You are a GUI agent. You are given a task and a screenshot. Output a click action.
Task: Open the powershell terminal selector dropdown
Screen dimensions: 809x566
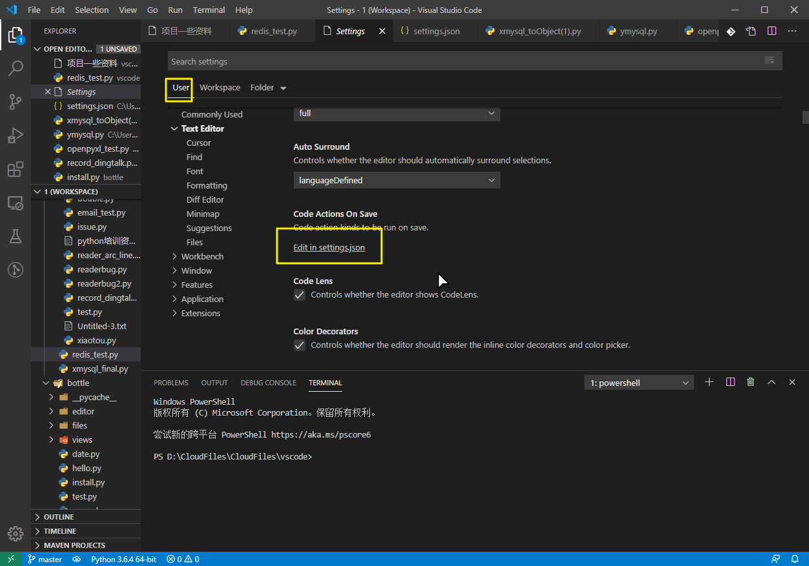coord(639,383)
